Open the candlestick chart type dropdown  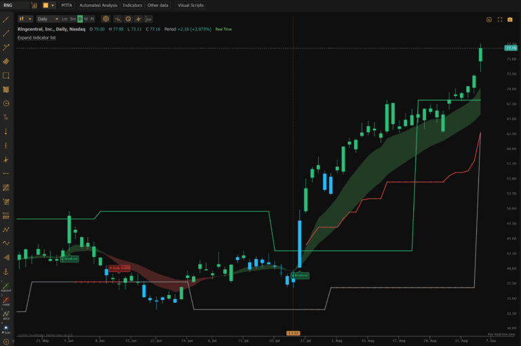[x=25, y=19]
